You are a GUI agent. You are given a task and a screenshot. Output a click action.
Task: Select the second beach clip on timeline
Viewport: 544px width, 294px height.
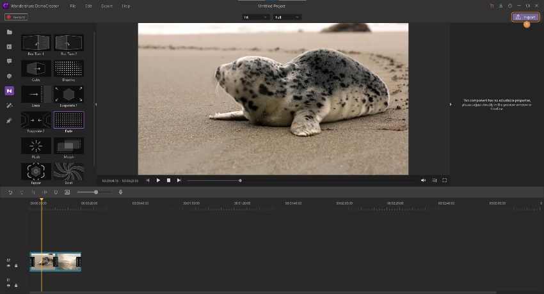click(x=68, y=262)
